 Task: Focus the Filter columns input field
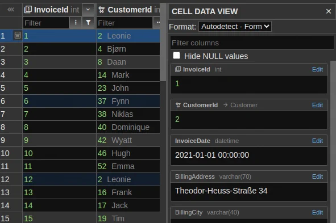(252, 43)
